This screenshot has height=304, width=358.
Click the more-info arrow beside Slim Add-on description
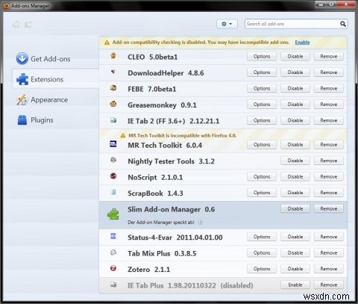201,223
